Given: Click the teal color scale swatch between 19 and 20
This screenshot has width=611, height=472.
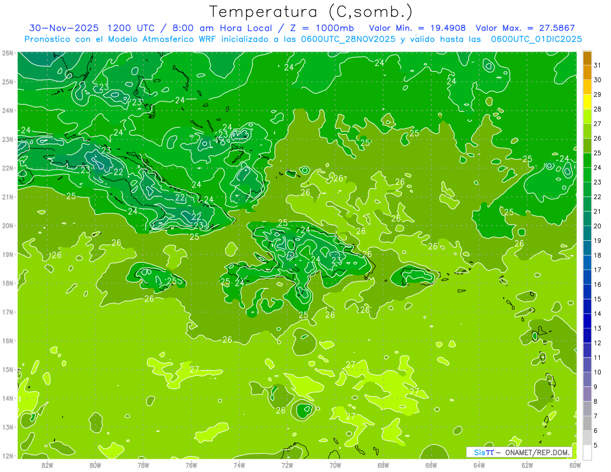Looking at the screenshot, I should tap(587, 234).
